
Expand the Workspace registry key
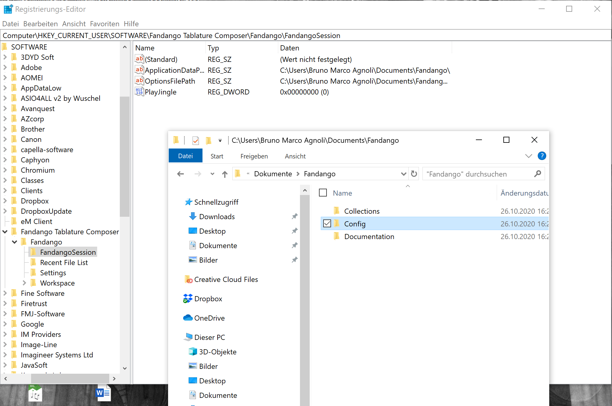24,283
